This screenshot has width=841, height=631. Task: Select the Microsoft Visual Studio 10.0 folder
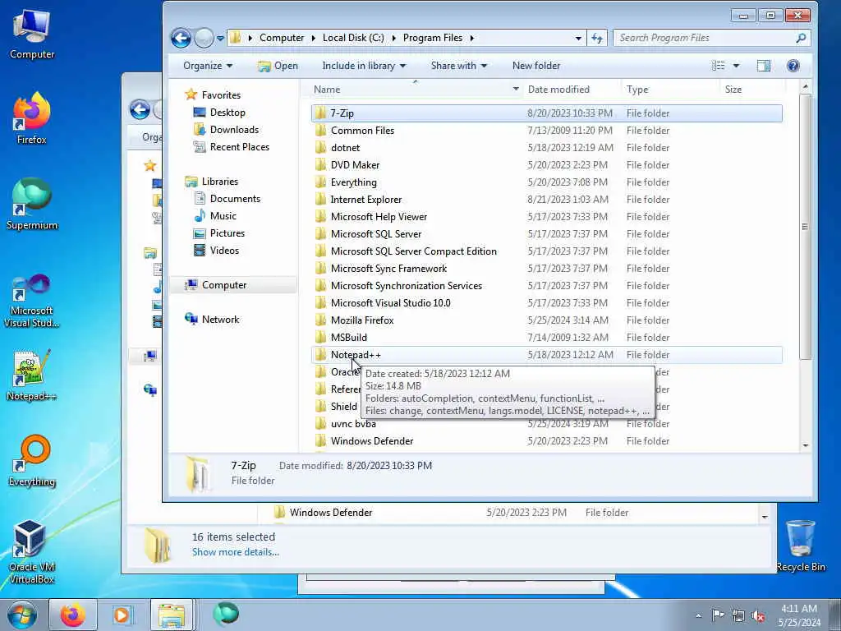tap(390, 302)
